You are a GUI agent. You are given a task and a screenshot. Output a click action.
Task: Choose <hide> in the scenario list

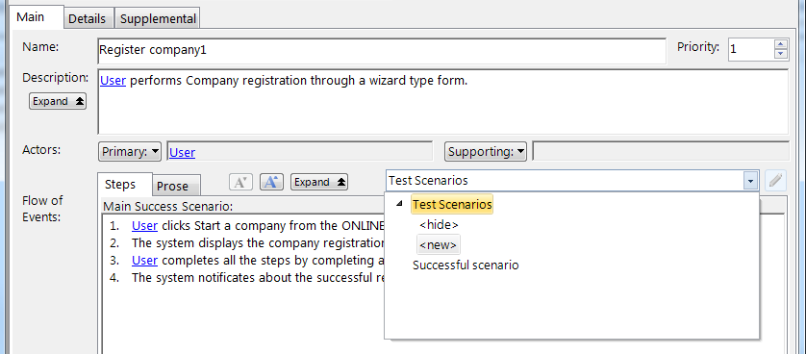point(439,224)
